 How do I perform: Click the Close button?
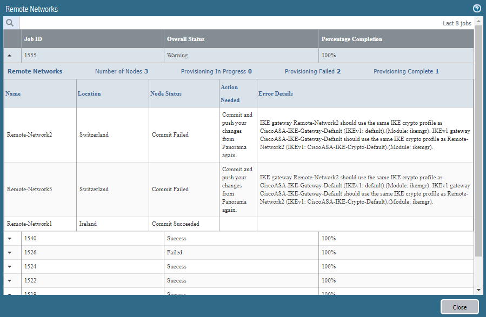pyautogui.click(x=459, y=307)
